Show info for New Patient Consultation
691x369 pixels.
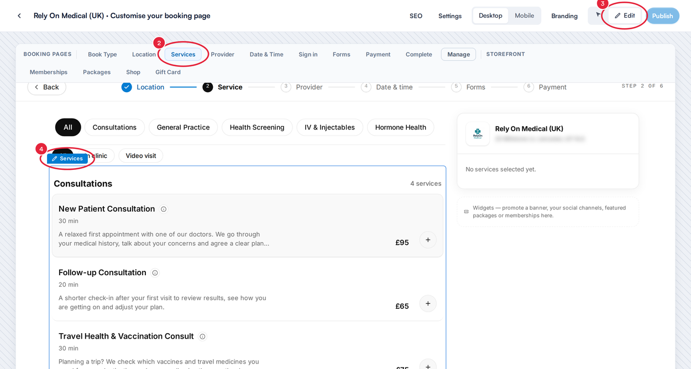164,209
